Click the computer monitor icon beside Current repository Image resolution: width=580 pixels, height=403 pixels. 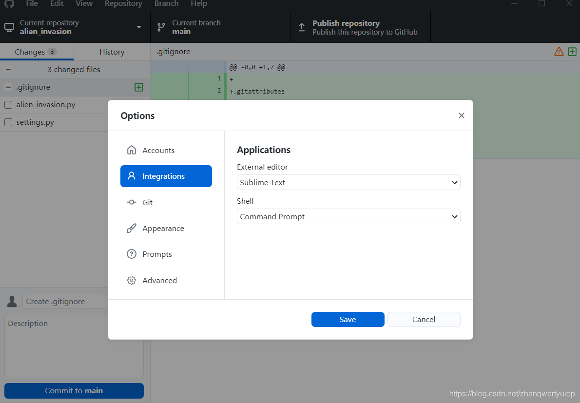(x=9, y=27)
